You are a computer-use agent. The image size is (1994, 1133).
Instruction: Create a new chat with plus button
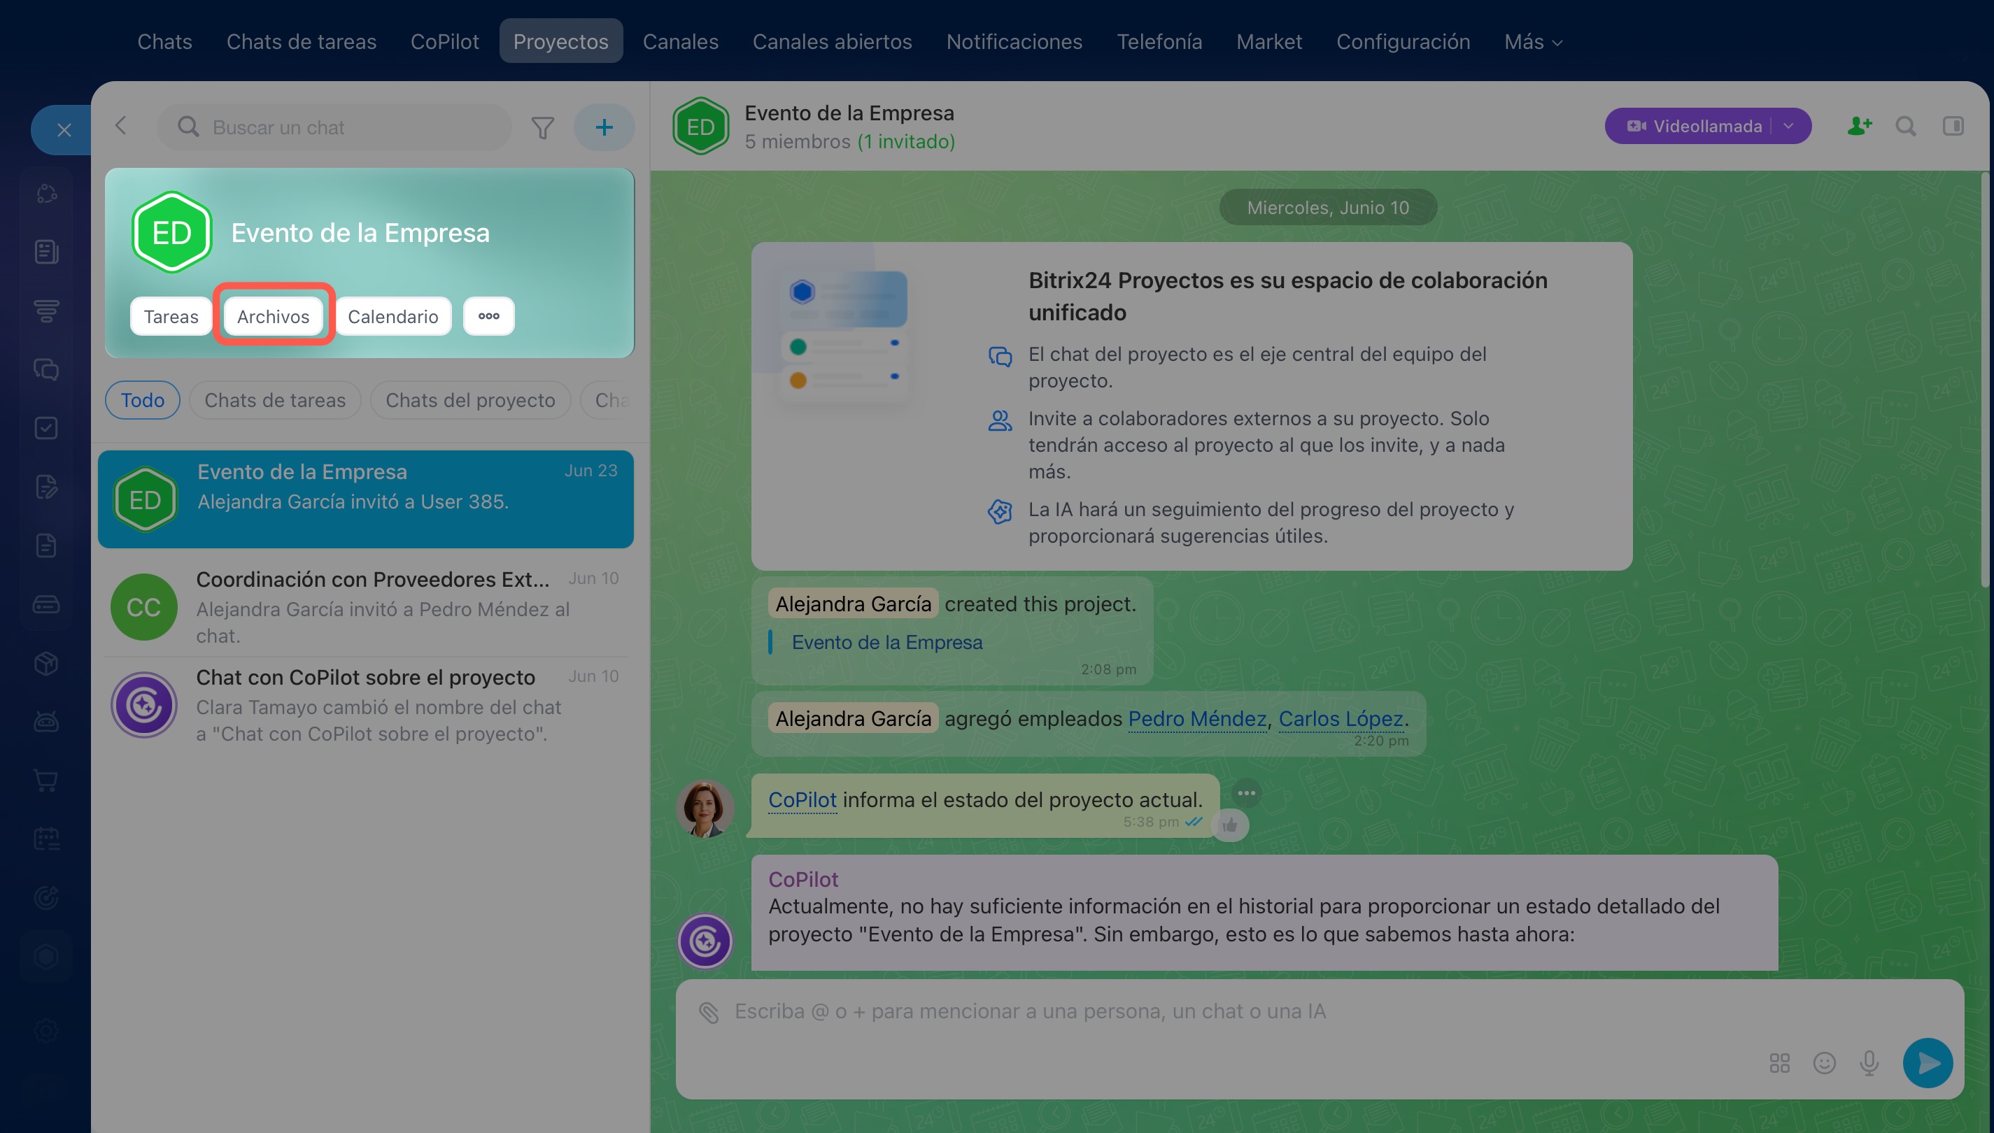point(604,127)
